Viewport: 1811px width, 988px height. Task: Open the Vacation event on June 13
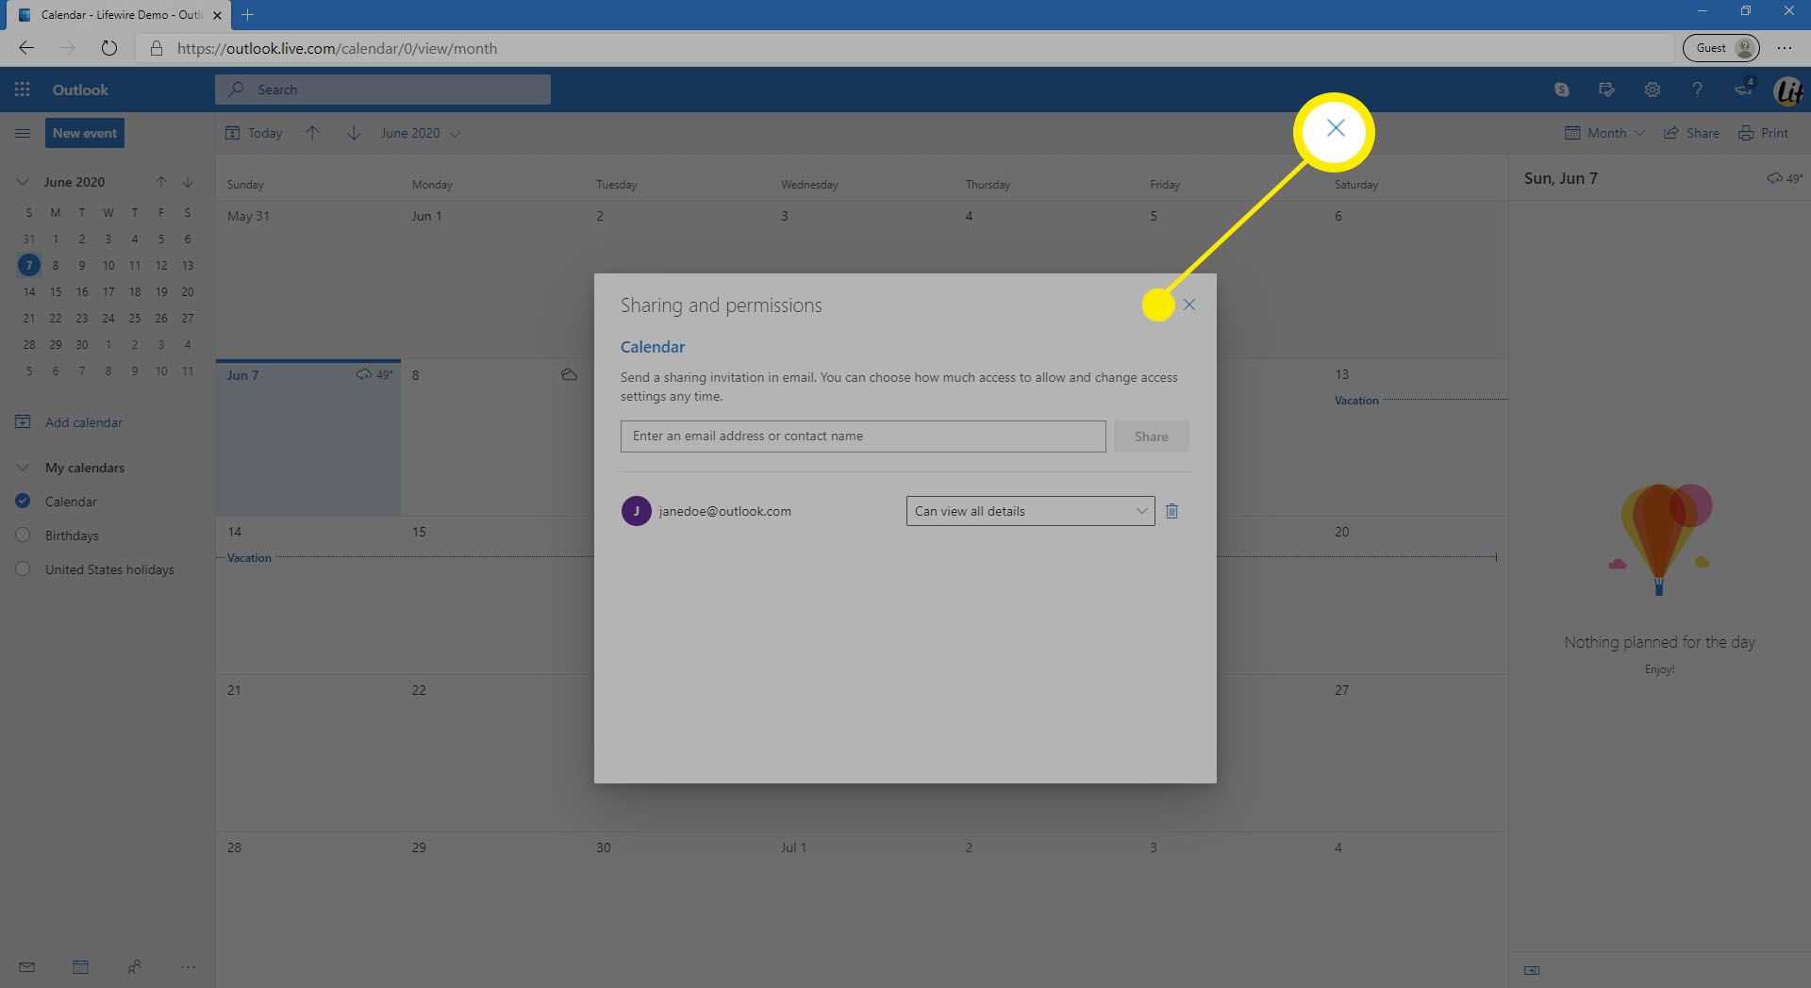[1356, 401]
